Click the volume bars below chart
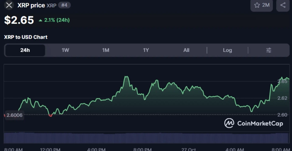 coord(146,138)
